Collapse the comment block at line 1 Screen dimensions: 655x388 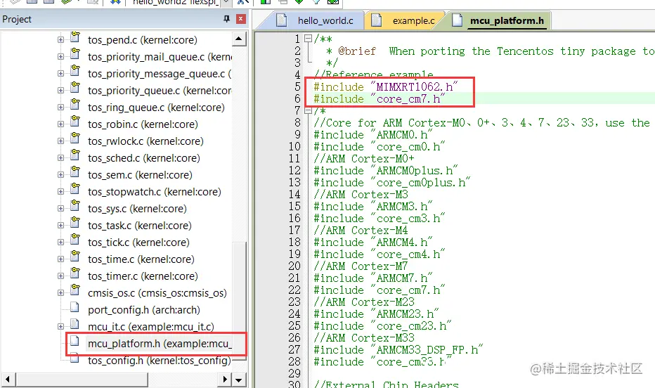point(308,39)
